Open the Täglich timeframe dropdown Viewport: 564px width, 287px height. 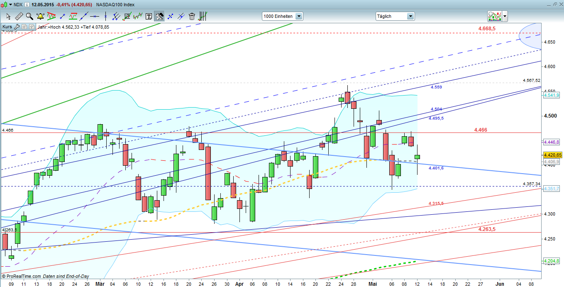(x=395, y=16)
